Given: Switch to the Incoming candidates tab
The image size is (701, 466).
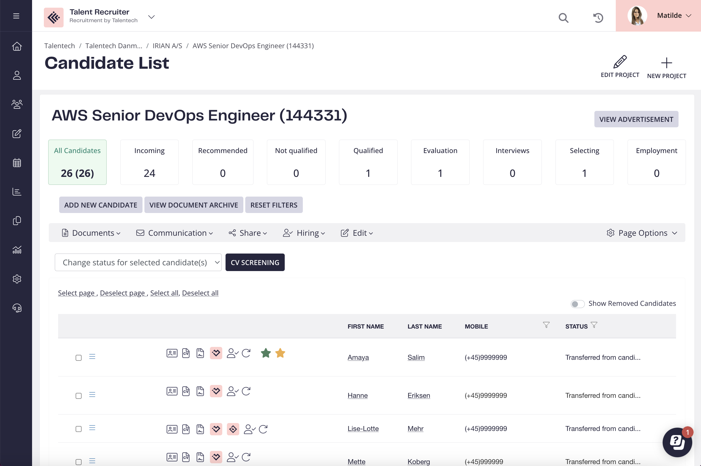Looking at the screenshot, I should 149,162.
